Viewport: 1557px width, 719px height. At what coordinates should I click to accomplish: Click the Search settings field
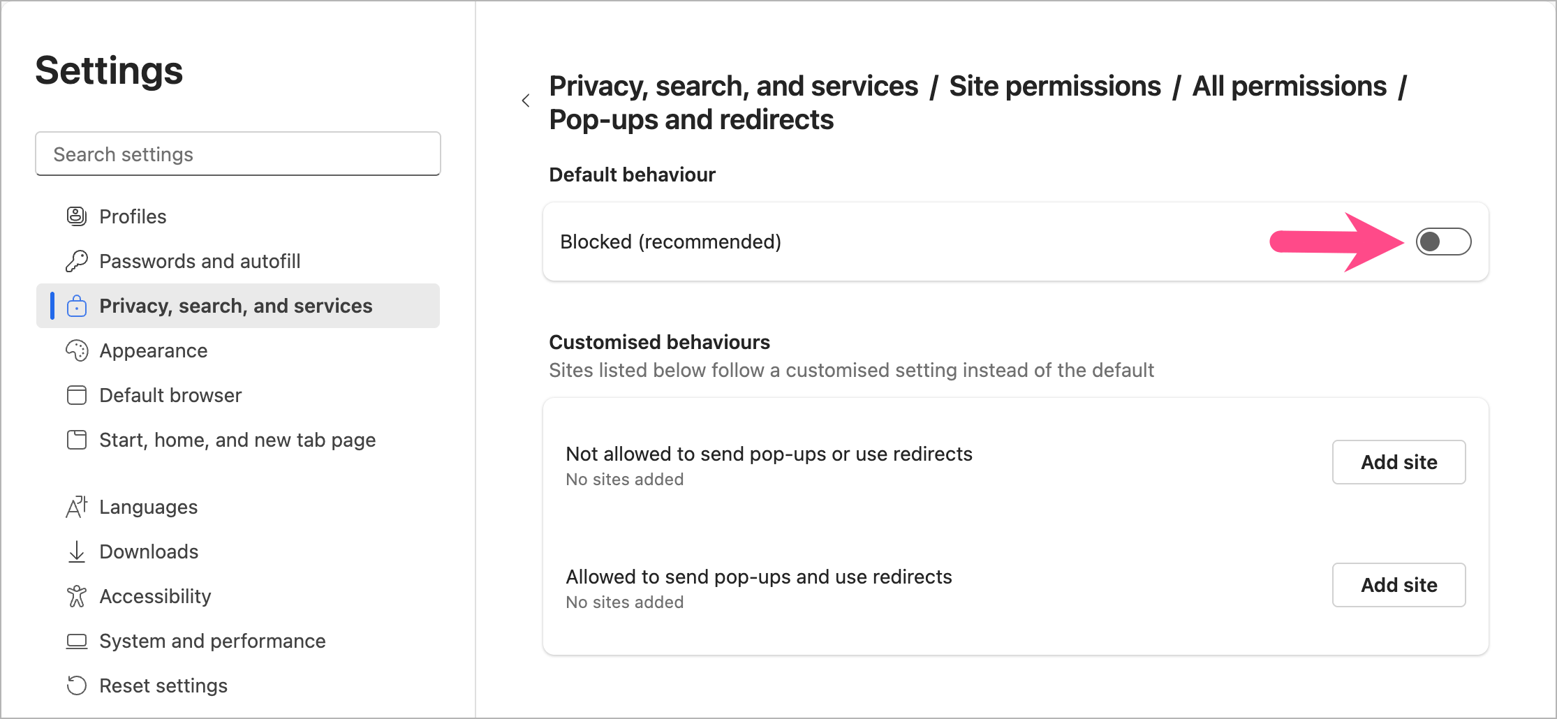238,154
